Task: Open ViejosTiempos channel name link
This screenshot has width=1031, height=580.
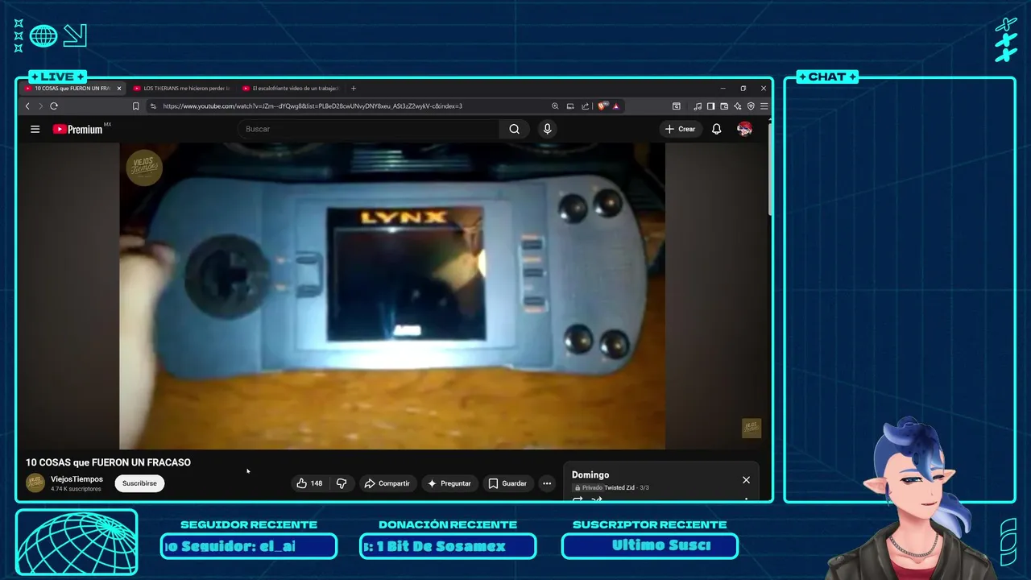Action: click(77, 479)
